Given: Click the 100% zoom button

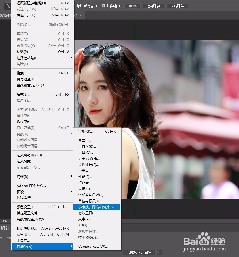Looking at the screenshot, I should pyautogui.click(x=132, y=6).
